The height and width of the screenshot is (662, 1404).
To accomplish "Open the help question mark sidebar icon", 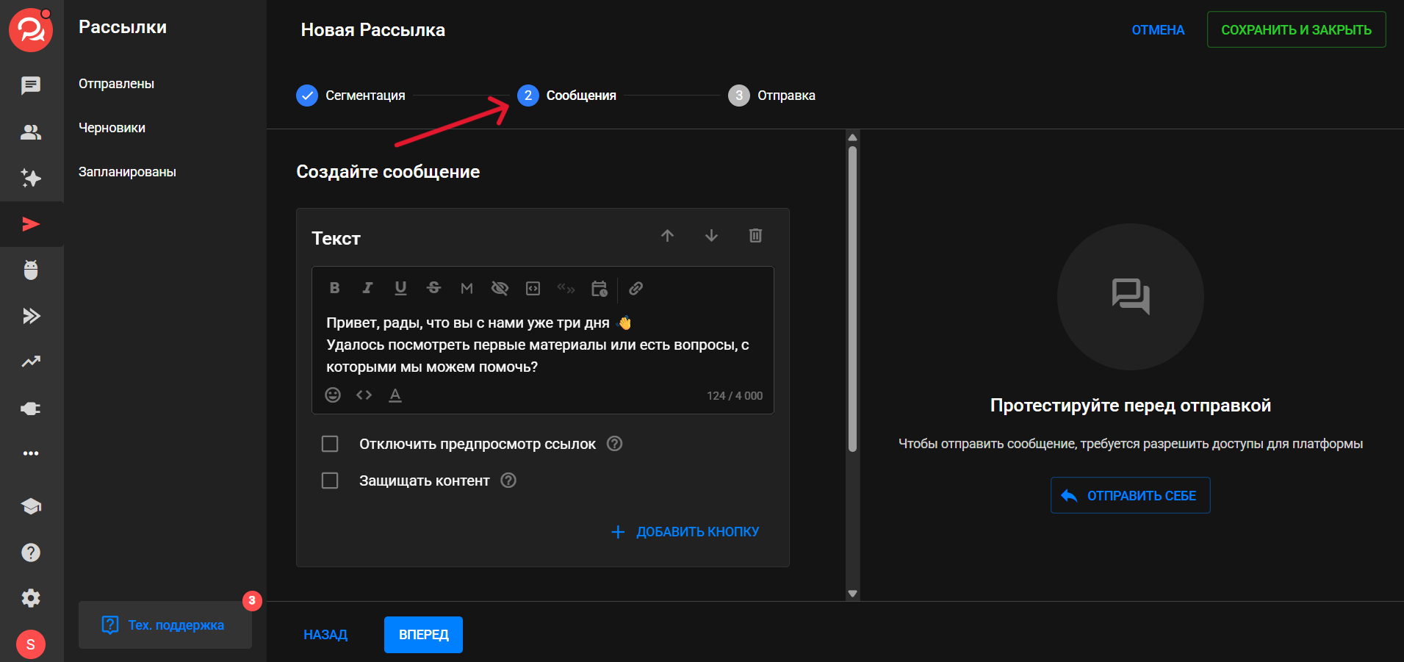I will click(x=31, y=553).
